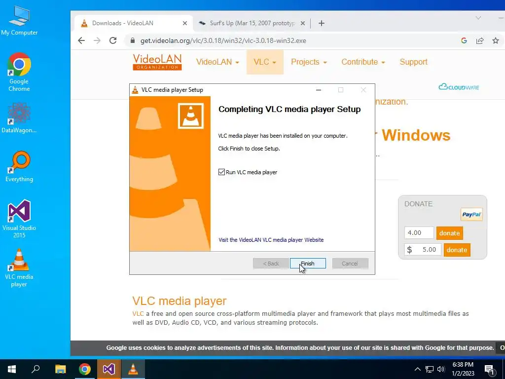505x379 pixels.
Task: Open volume control tray icon
Action: (441, 369)
